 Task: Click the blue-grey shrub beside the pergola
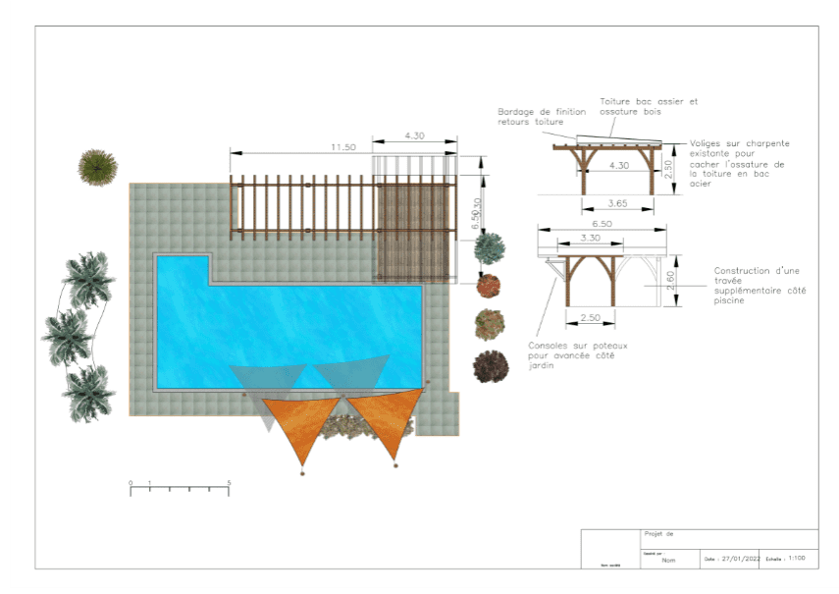[x=490, y=247]
